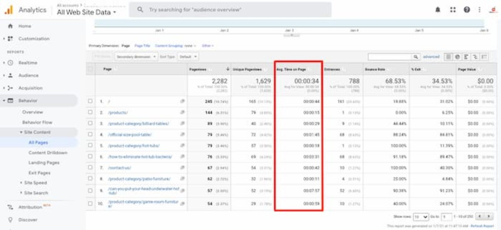Click the top Analytics search field

click(x=230, y=10)
